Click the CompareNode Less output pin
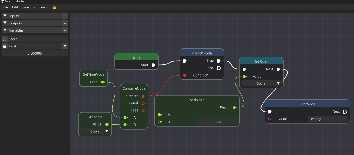354x155 pixels. [144, 110]
